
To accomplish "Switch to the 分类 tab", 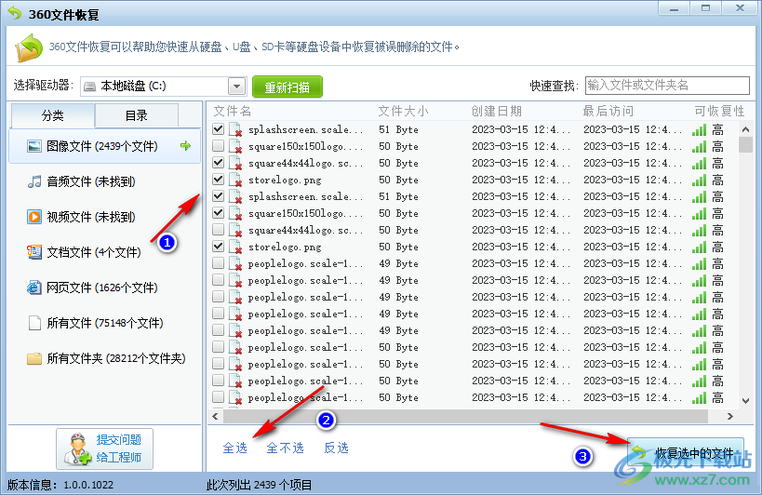I will pos(52,115).
